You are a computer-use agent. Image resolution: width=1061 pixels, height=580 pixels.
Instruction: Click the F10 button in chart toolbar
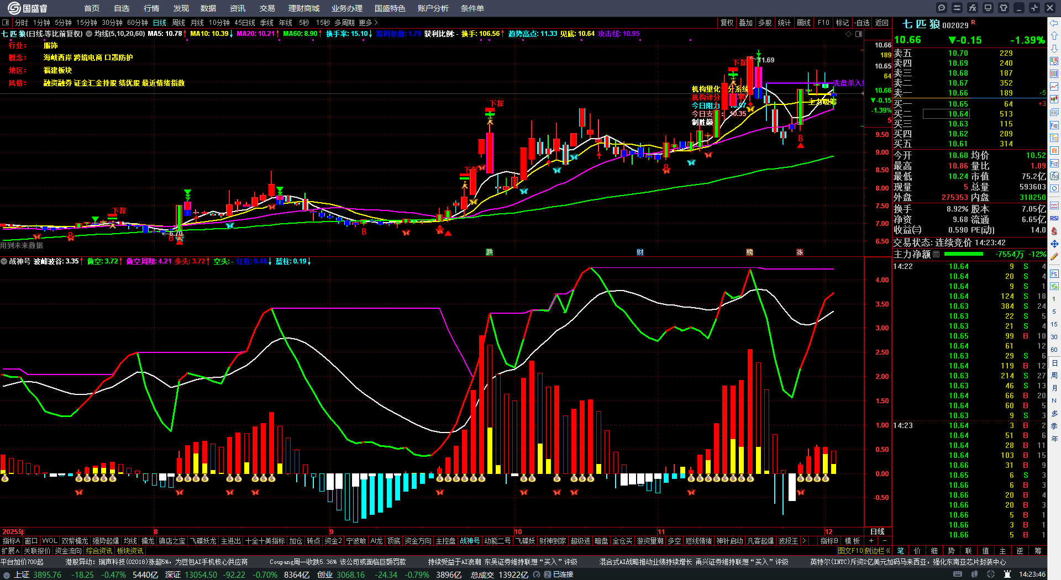pos(823,23)
